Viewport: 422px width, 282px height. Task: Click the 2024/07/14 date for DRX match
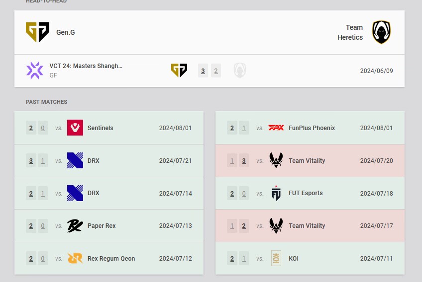(175, 193)
